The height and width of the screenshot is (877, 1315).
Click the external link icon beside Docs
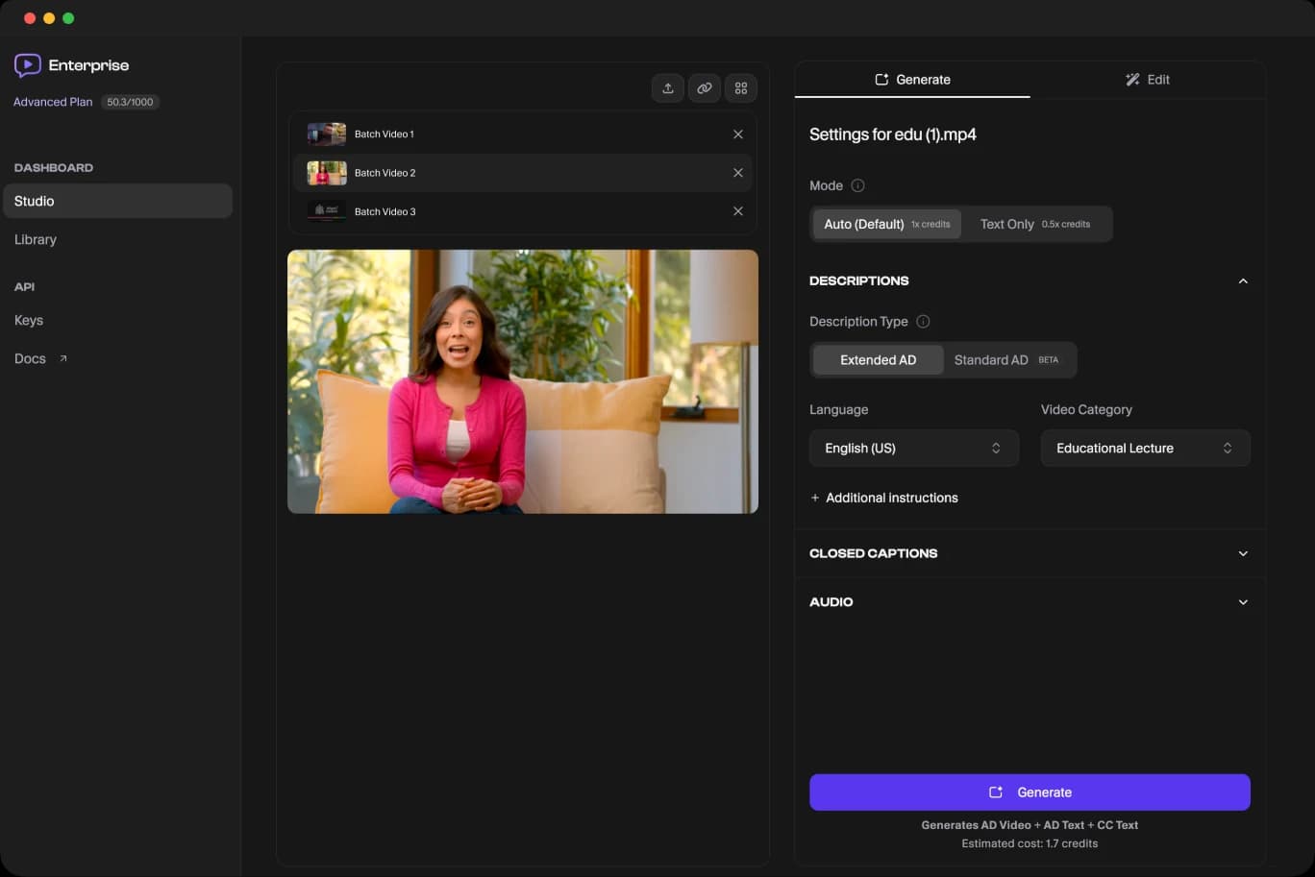click(62, 356)
